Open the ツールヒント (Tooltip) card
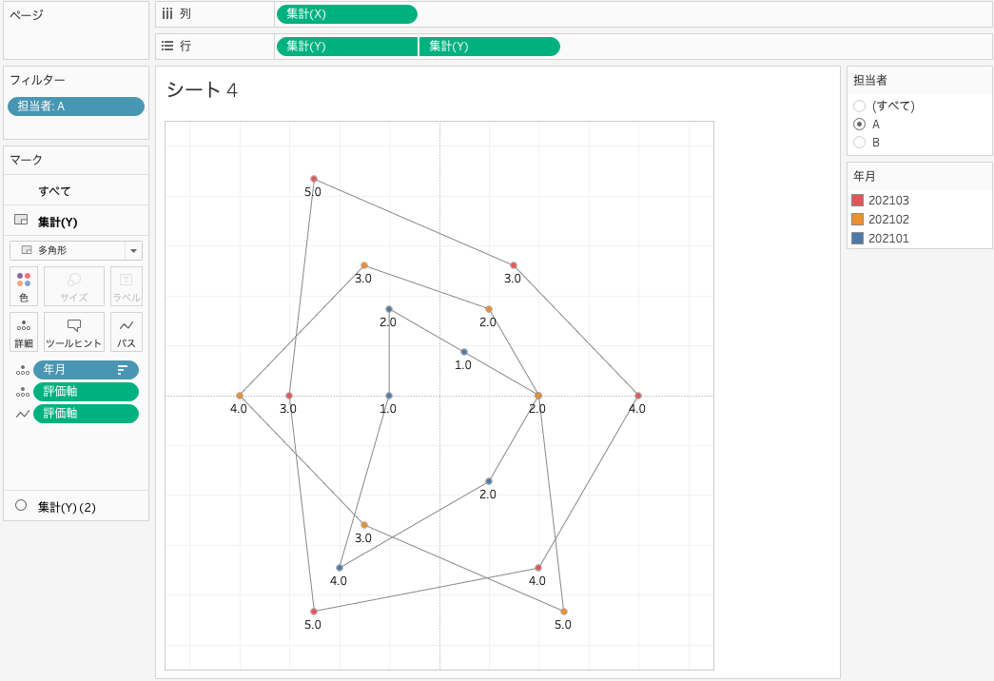The width and height of the screenshot is (994, 681). point(74,332)
